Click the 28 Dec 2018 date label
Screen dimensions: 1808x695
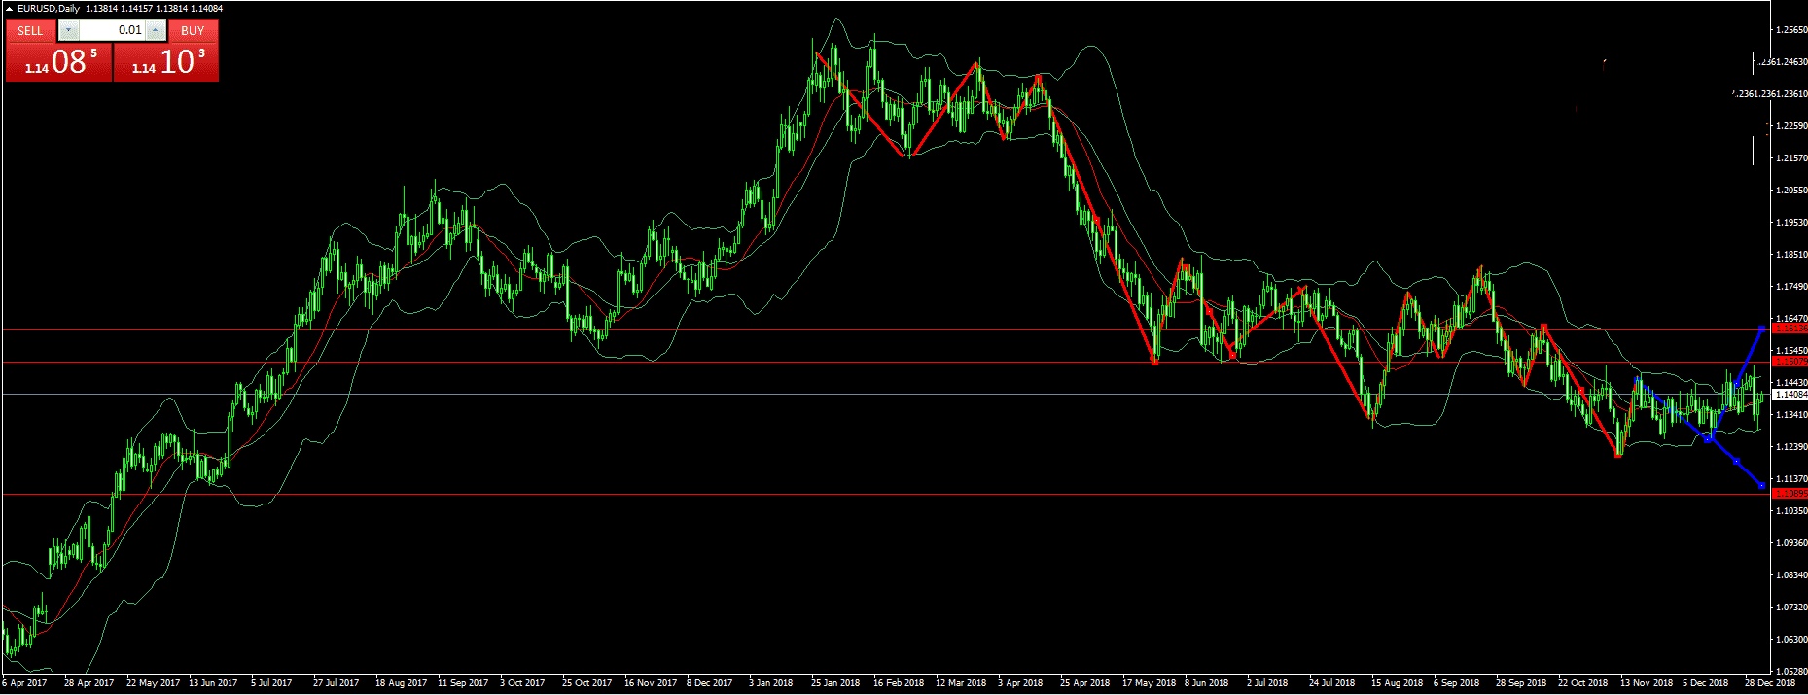tap(1770, 683)
